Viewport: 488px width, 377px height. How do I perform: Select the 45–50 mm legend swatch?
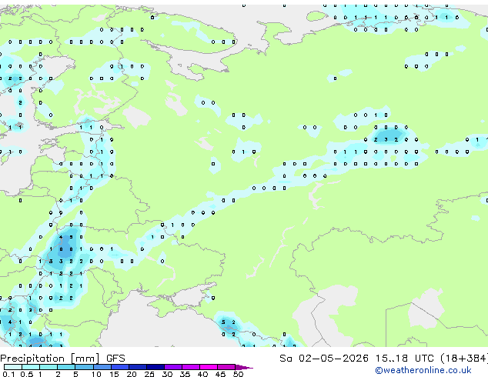[226, 367]
